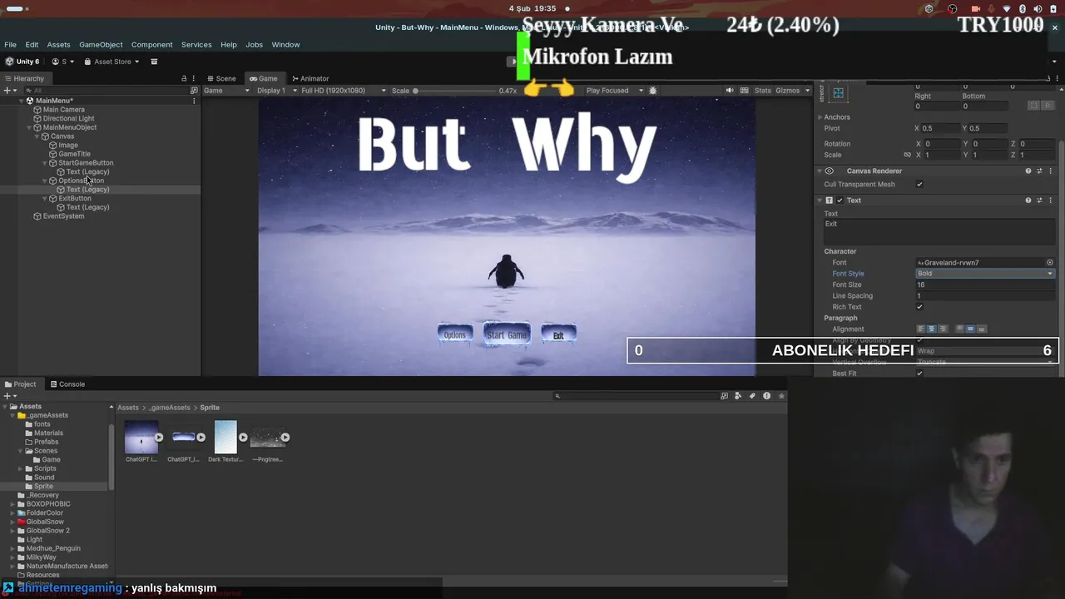Viewport: 1065px width, 599px height.
Task: Open the anchor preset stretch box
Action: (838, 93)
